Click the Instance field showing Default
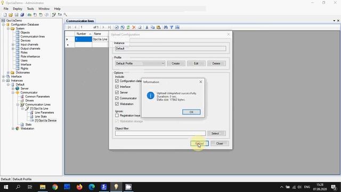The width and height of the screenshot is (341, 192). pos(170,49)
